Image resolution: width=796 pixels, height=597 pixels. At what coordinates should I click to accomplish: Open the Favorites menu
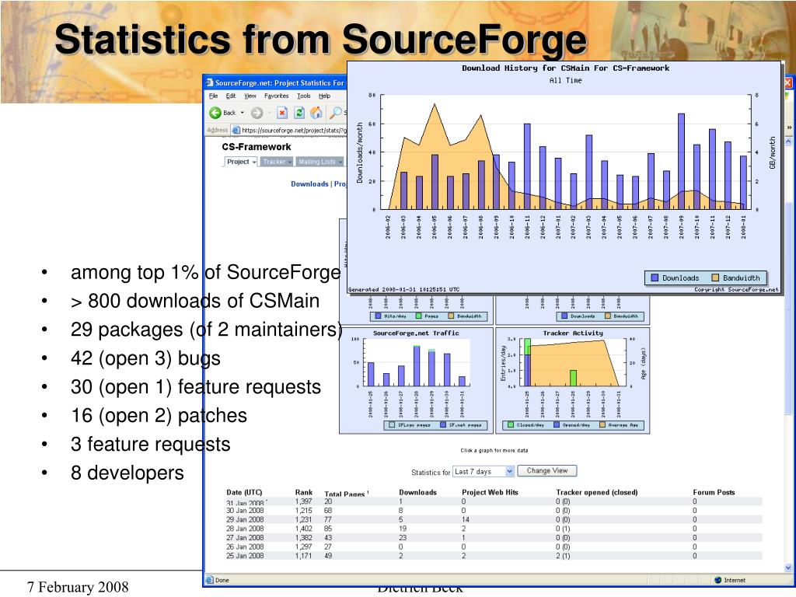(277, 96)
